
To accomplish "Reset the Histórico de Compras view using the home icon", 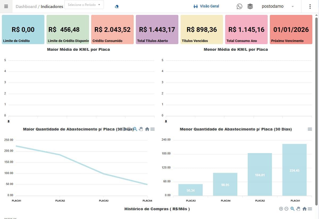I will (304, 209).
